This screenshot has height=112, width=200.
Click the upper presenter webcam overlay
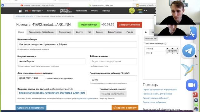pos(178,12)
